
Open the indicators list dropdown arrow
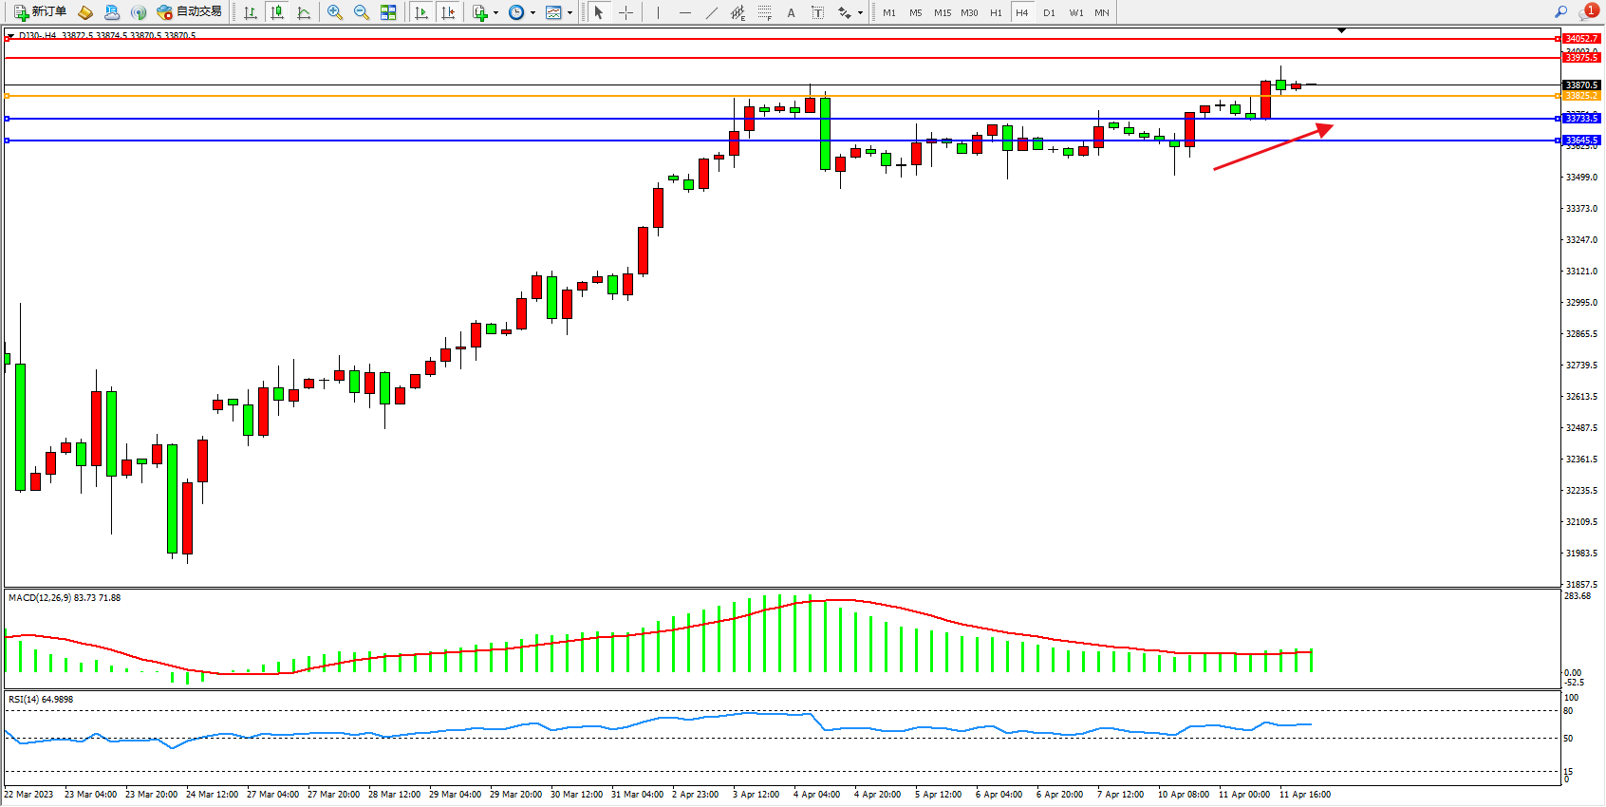(x=495, y=13)
